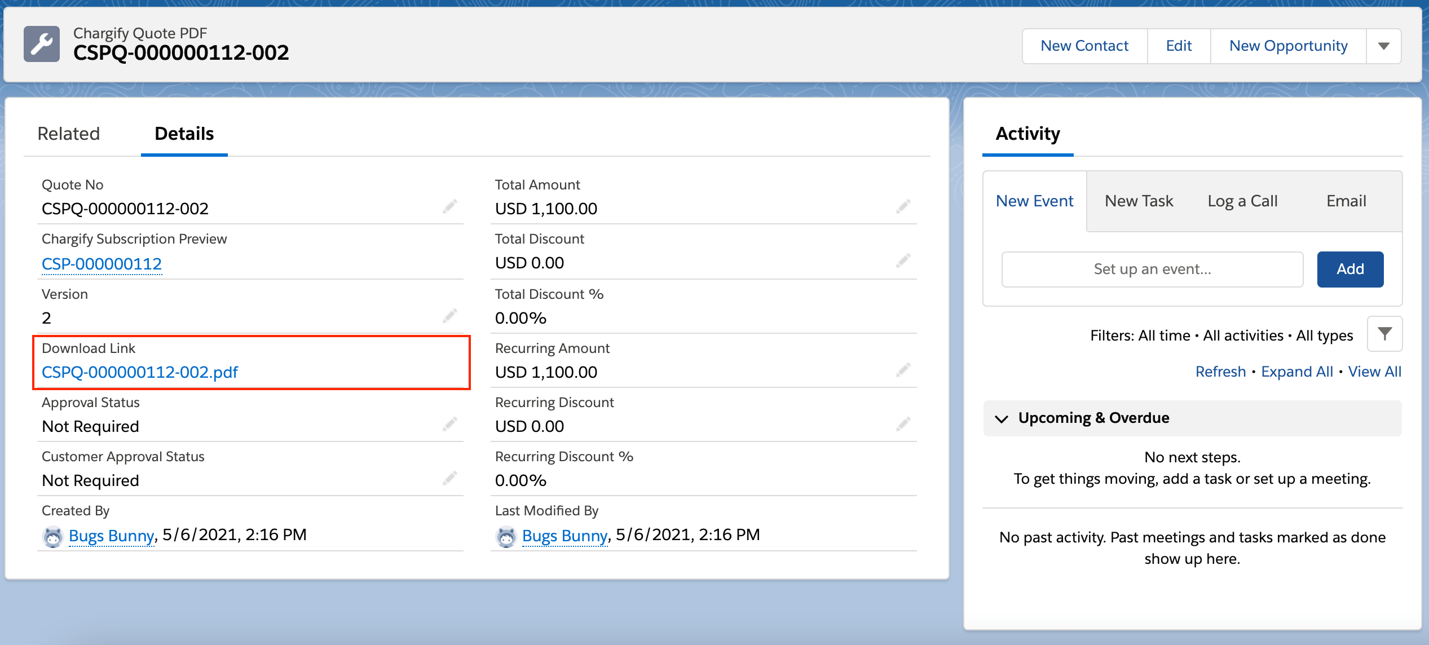Click Recurring Discount edit pencil
Image resolution: width=1429 pixels, height=645 pixels.
coord(903,425)
